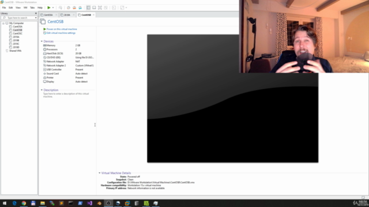
Task: Click Edit virtual machine settings link
Action: 61,33
